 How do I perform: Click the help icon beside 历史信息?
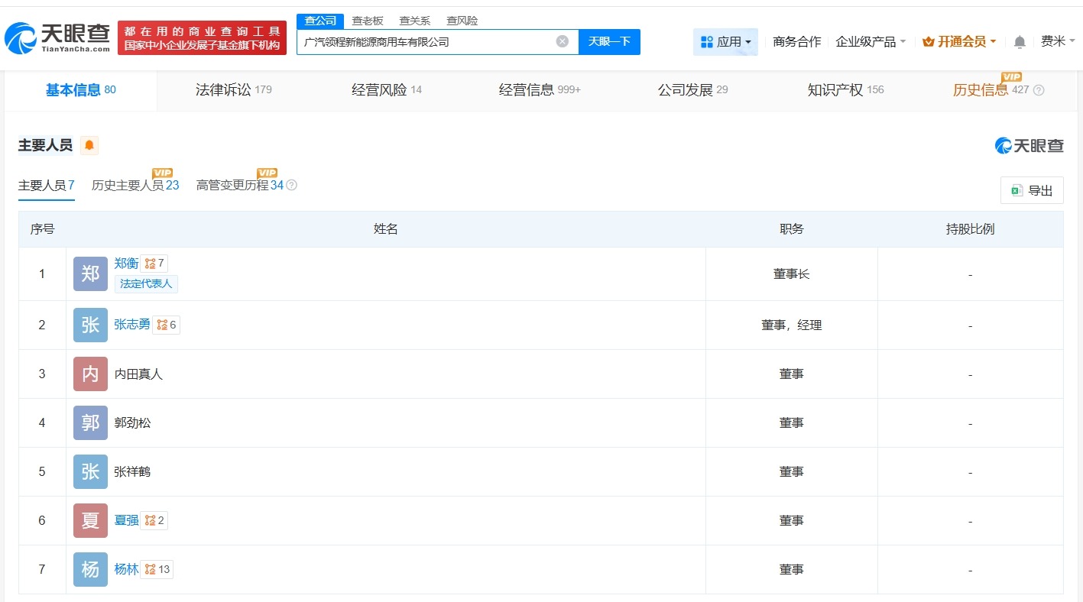1038,90
